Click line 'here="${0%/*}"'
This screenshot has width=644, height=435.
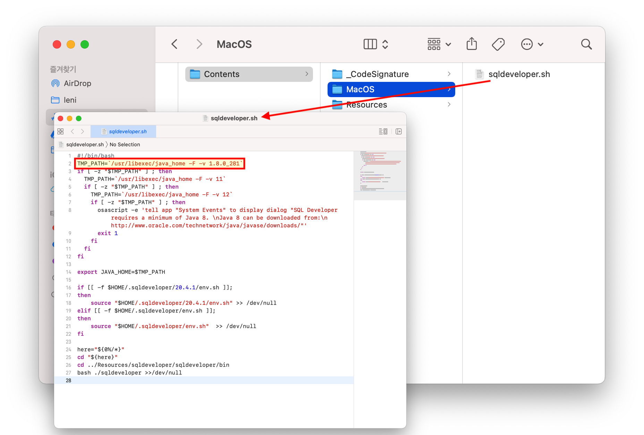click(101, 349)
